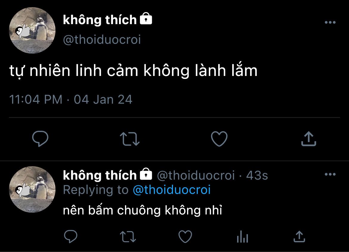
Task: Click the gray @thoiduocroi handle under main name
Action: (x=102, y=40)
